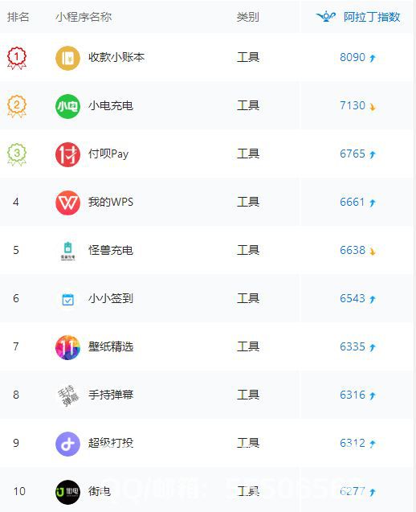Open the black 街电 logo icon
The width and height of the screenshot is (416, 512).
(x=67, y=492)
